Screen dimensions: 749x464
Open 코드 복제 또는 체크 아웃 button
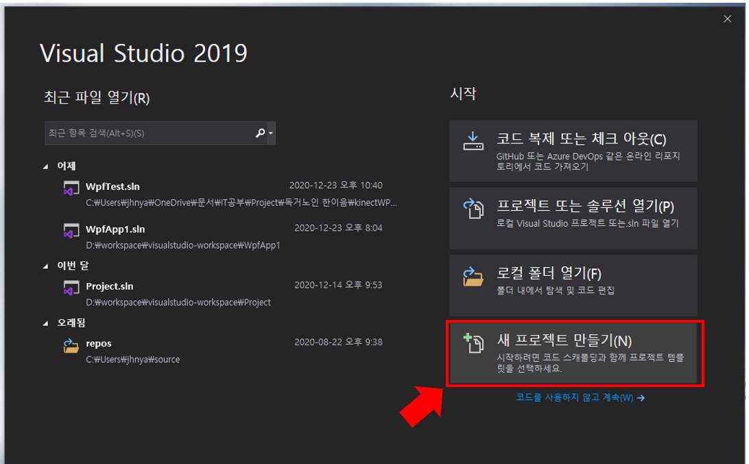[573, 151]
